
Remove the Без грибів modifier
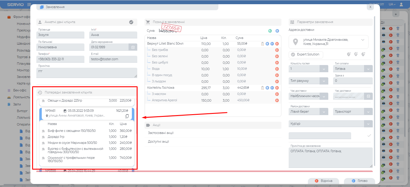click(x=277, y=50)
